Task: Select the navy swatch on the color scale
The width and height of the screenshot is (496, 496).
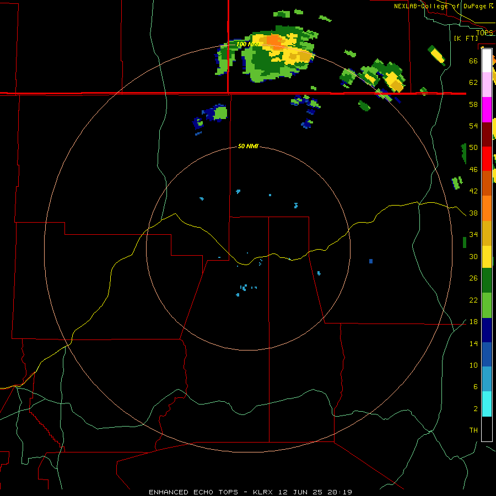Action: 487,330
